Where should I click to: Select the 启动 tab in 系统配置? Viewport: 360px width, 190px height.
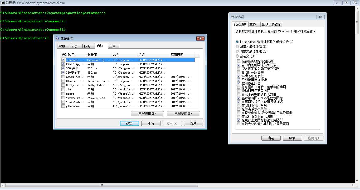[101, 46]
